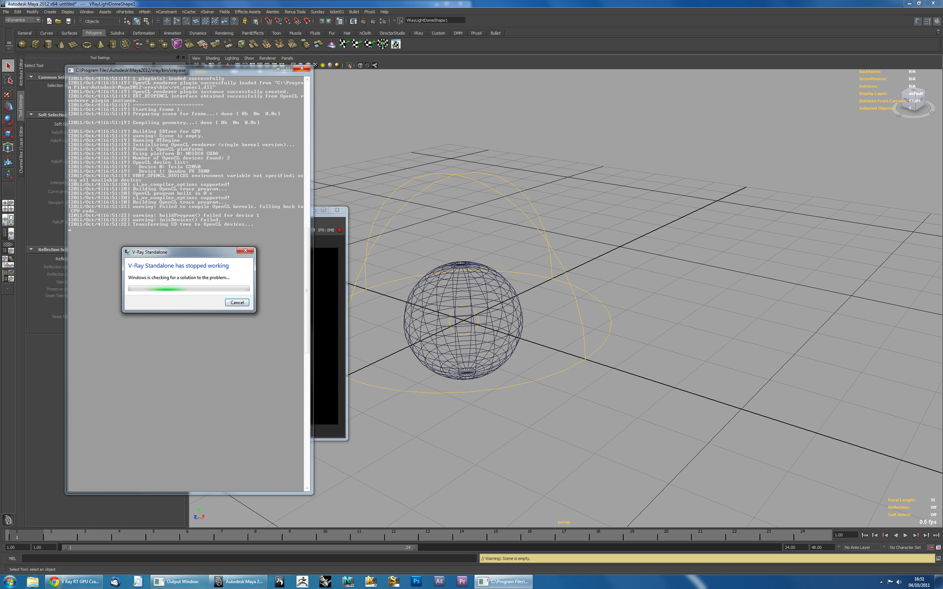The width and height of the screenshot is (943, 589).
Task: Open Chrome V Ray RT GPU taskbar item
Action: tap(74, 581)
